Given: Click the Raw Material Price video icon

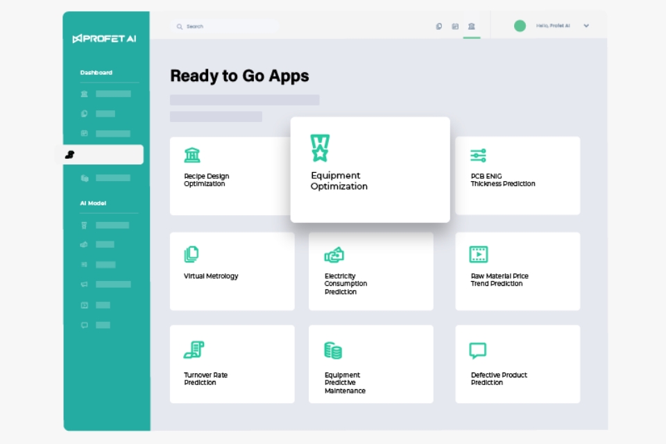Looking at the screenshot, I should [x=478, y=255].
